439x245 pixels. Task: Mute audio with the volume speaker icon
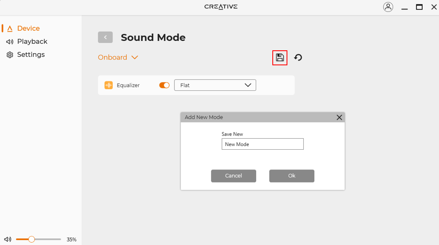coord(8,239)
